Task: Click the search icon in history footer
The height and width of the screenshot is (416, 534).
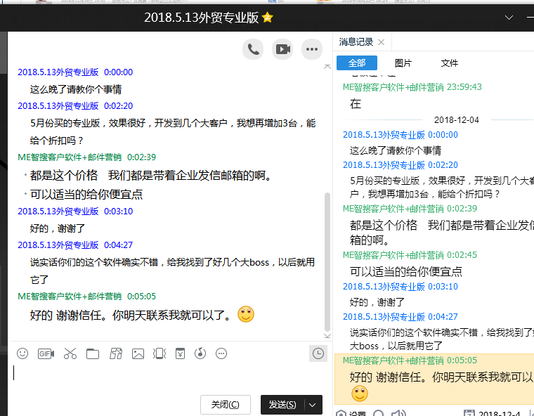Action: (x=378, y=413)
